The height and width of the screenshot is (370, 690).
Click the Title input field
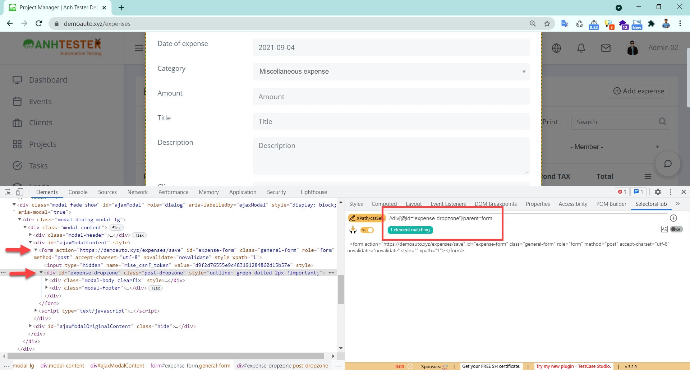(x=391, y=121)
